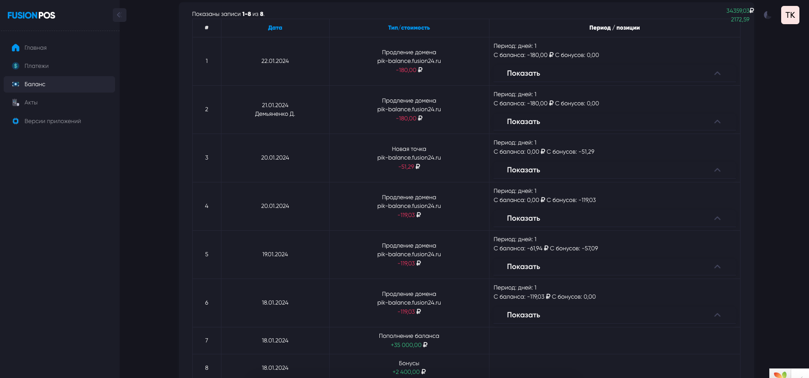Click the dollar icon beside Платежи

[x=16, y=66]
